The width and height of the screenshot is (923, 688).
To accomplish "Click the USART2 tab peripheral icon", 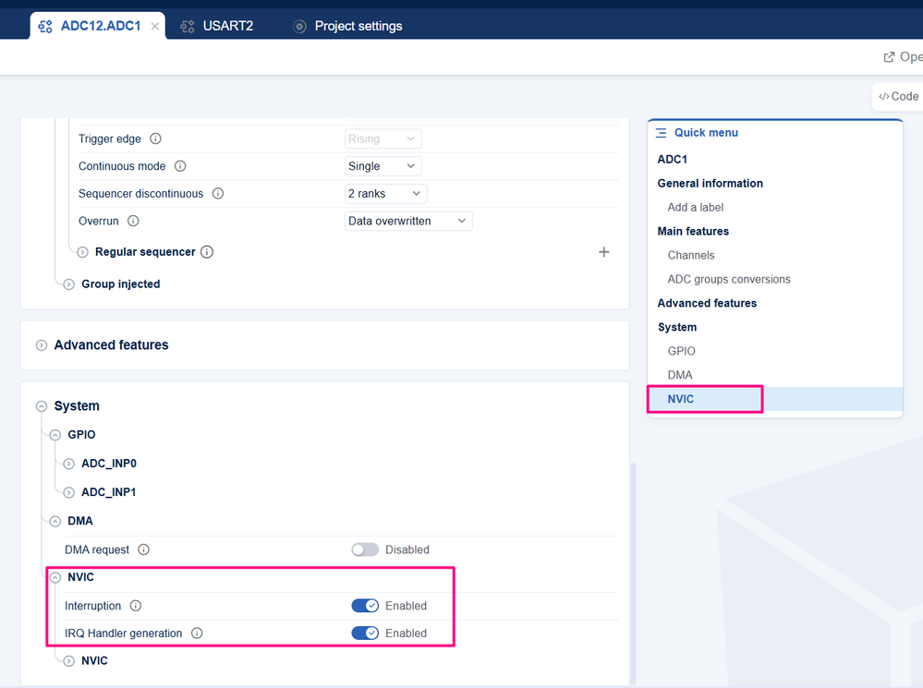I will [x=188, y=27].
